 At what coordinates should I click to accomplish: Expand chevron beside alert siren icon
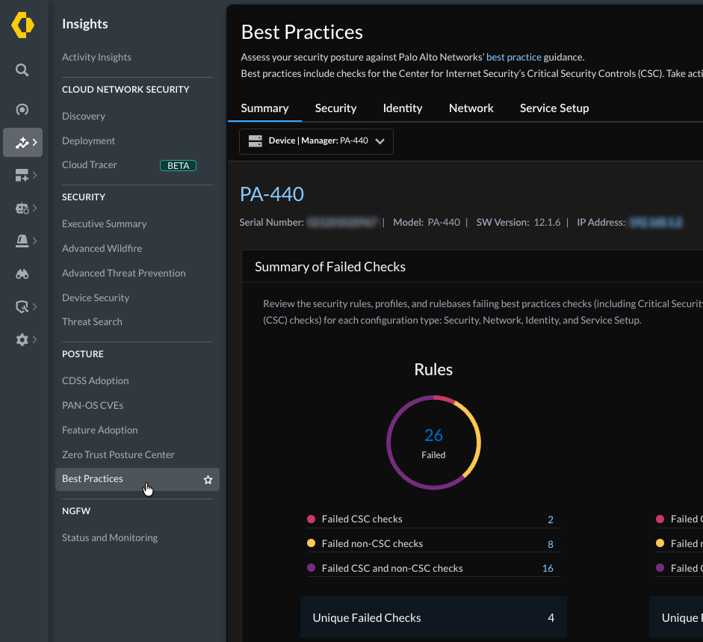(x=35, y=241)
